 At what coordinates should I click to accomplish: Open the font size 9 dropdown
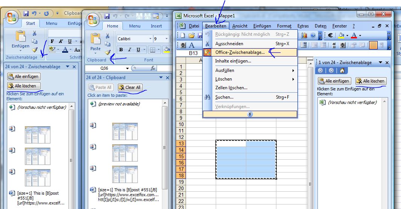(166, 39)
